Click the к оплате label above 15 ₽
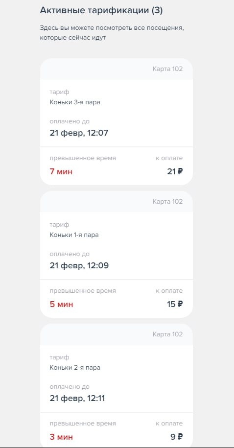Viewport: 234px width, 448px height. coord(169,290)
